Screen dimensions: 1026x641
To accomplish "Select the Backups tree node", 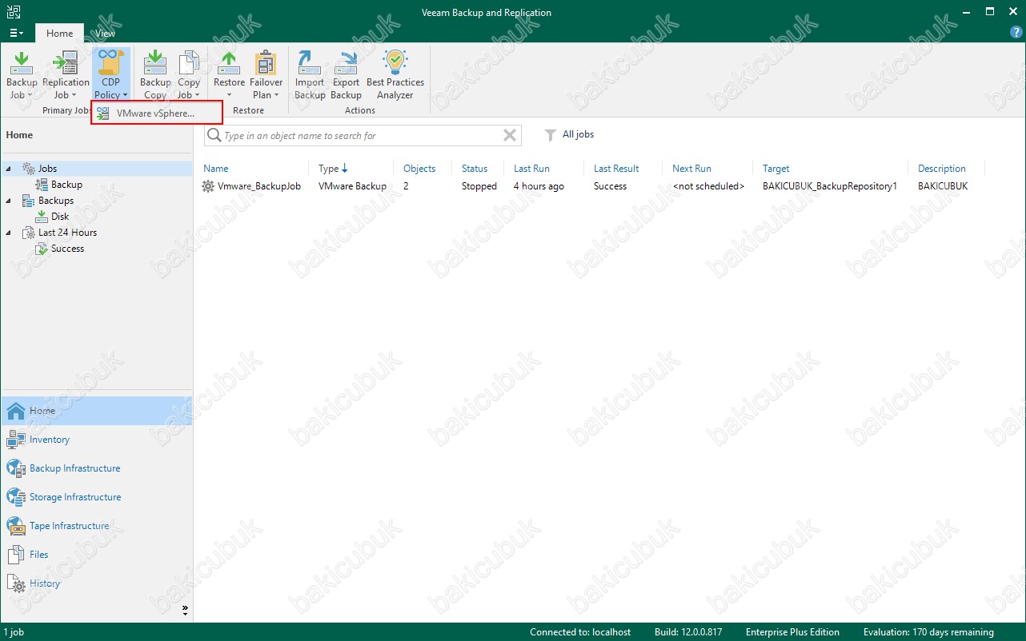I will (x=56, y=201).
